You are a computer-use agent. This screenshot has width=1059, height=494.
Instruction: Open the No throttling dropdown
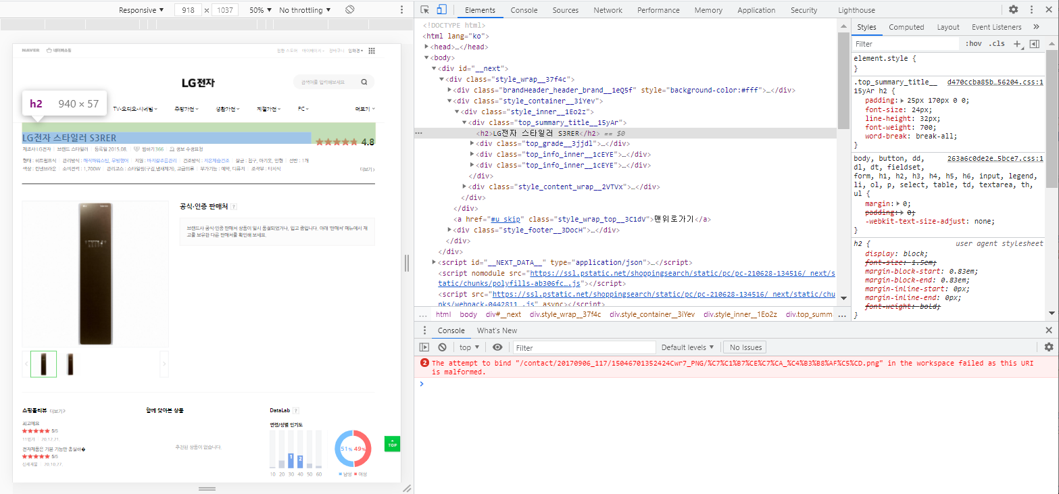coord(305,10)
